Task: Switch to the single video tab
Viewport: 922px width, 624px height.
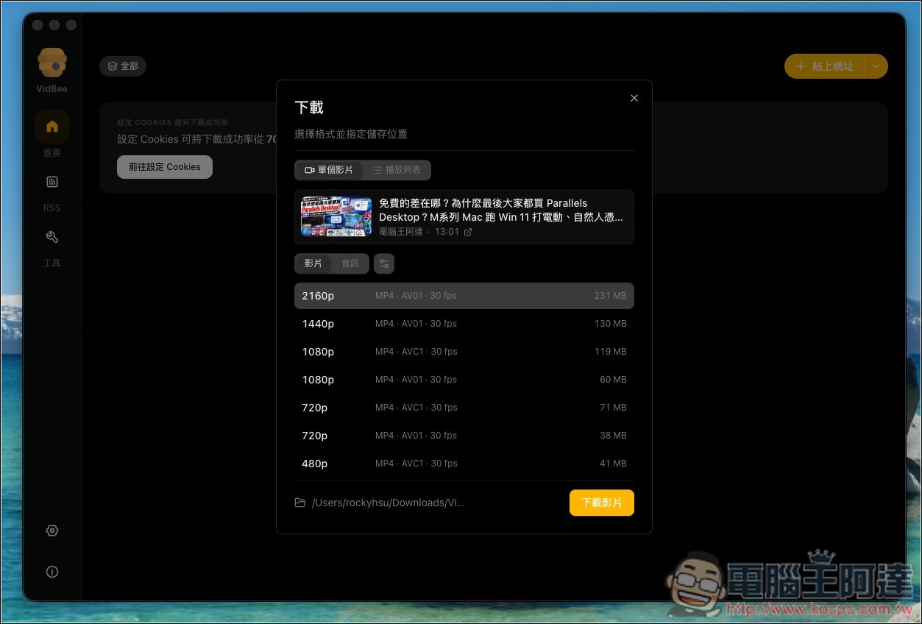Action: coord(329,170)
